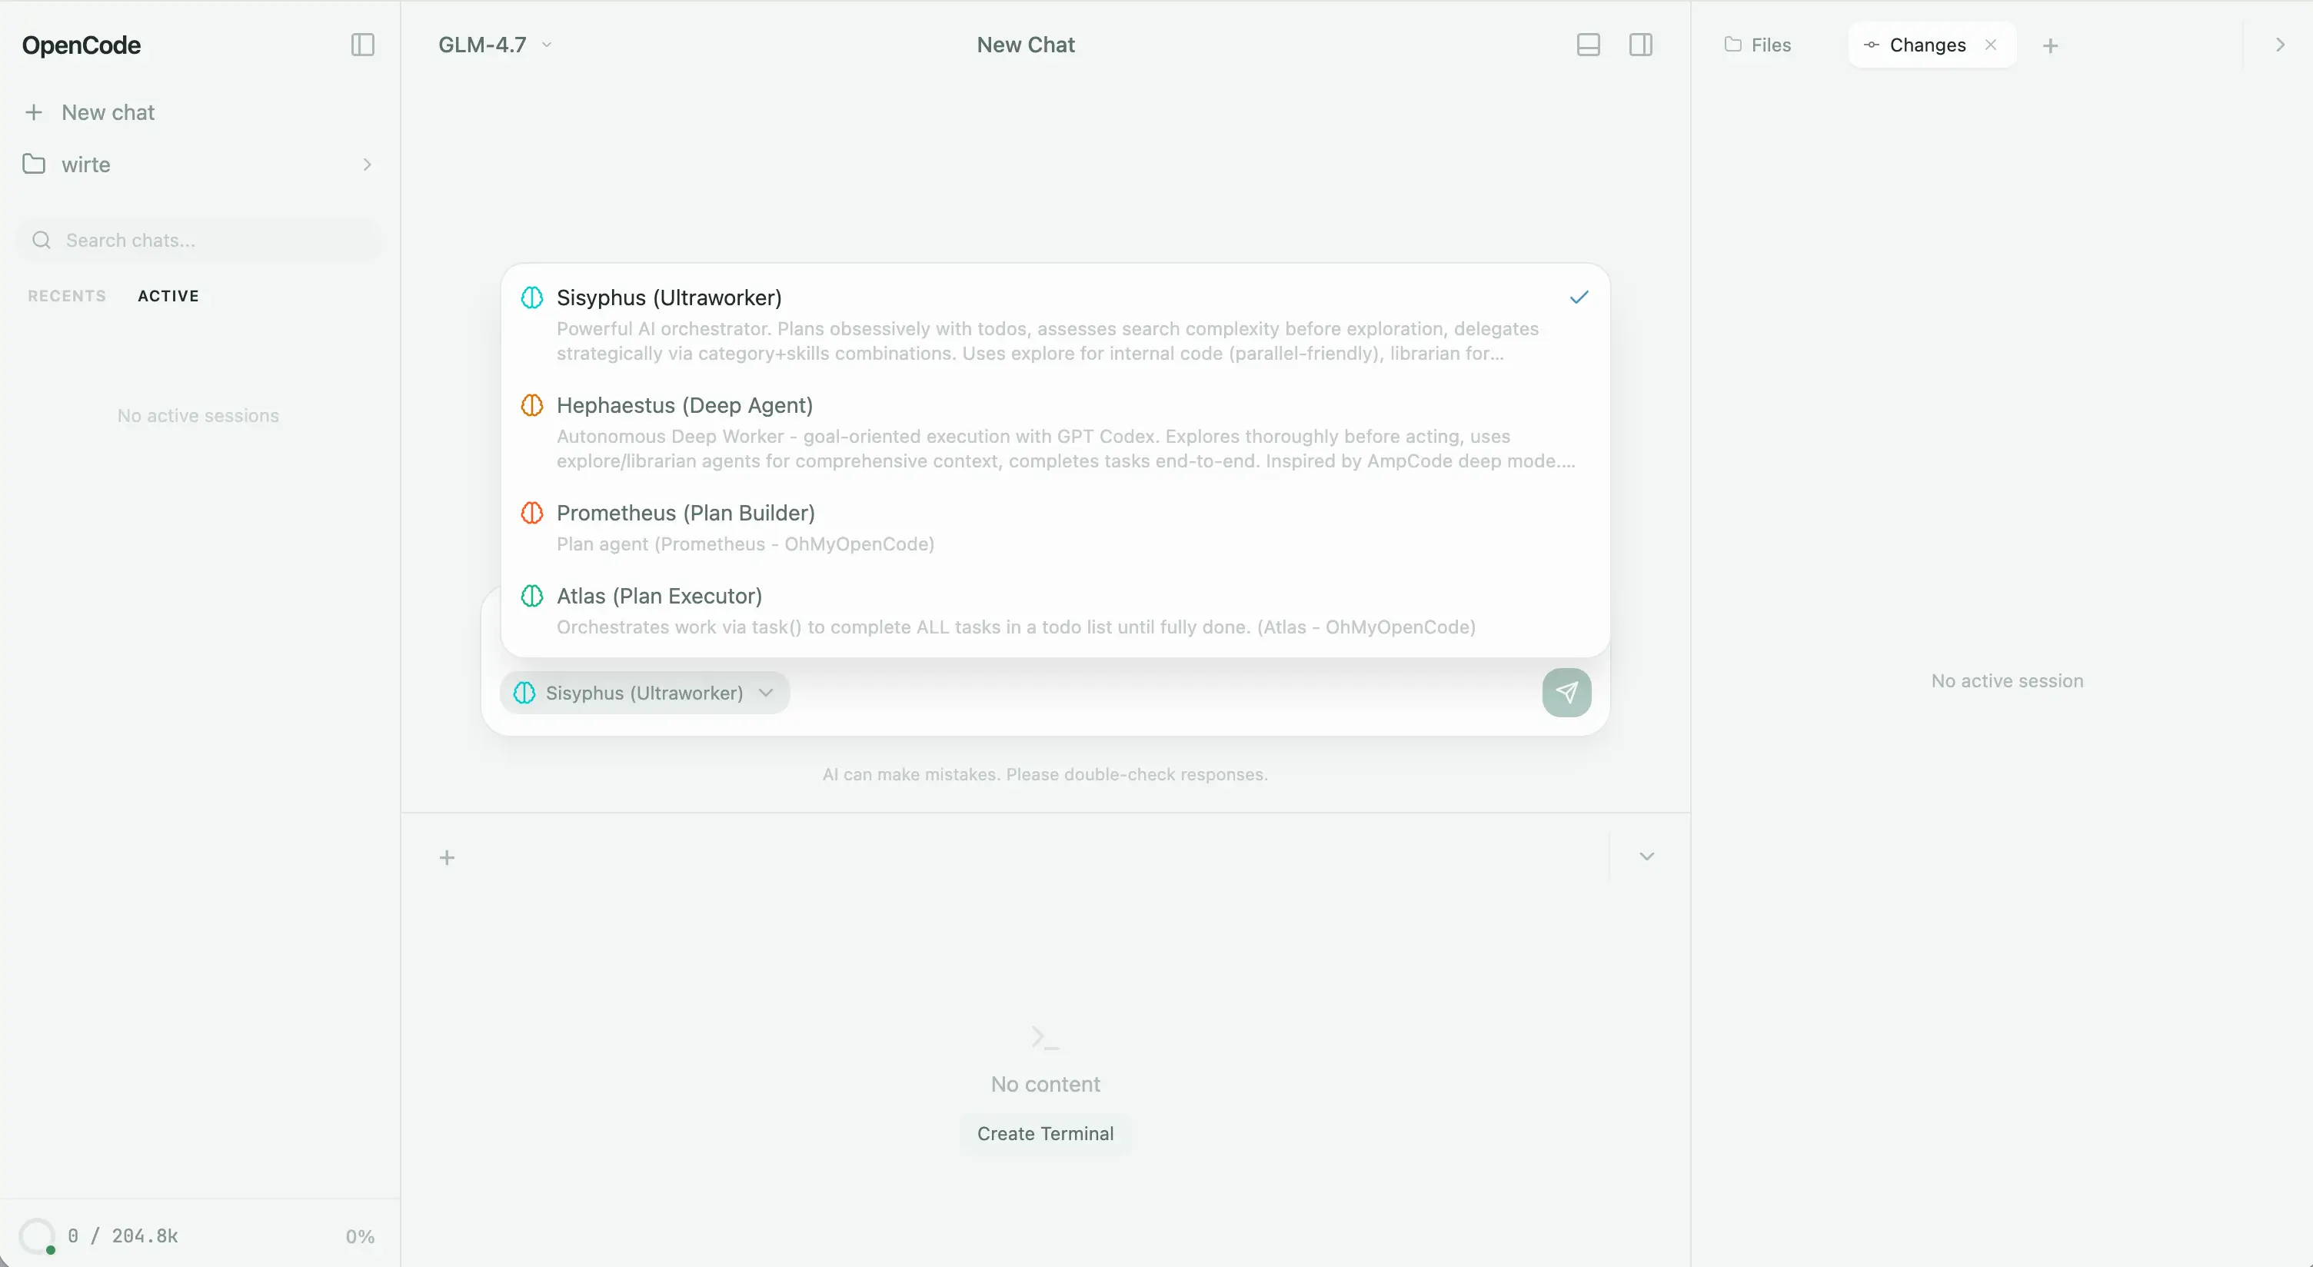The image size is (2313, 1267).
Task: Expand the wirte folder
Action: [x=366, y=165]
